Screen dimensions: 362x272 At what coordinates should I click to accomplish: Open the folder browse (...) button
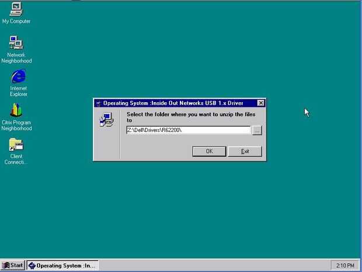coord(257,130)
